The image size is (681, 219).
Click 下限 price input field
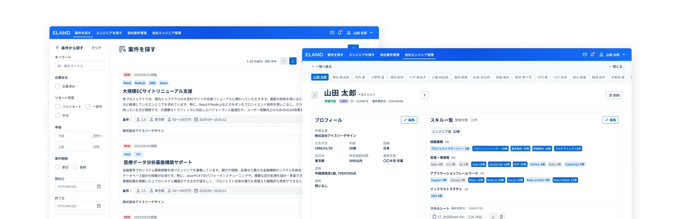[x=73, y=136]
